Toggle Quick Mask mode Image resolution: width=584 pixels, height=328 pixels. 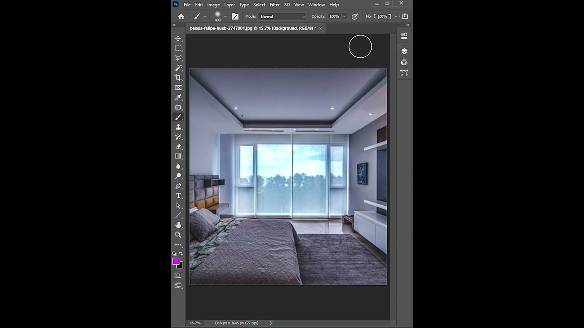[x=178, y=275]
